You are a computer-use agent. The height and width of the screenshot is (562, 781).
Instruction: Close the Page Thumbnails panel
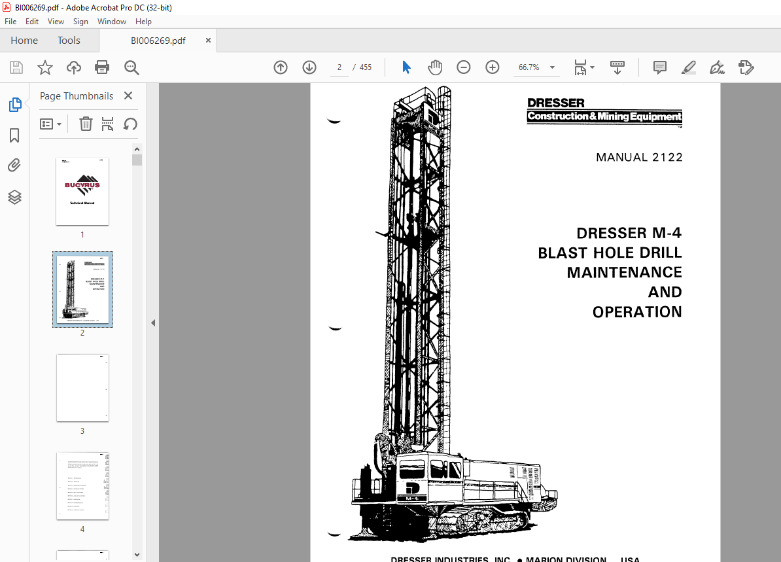(x=128, y=96)
